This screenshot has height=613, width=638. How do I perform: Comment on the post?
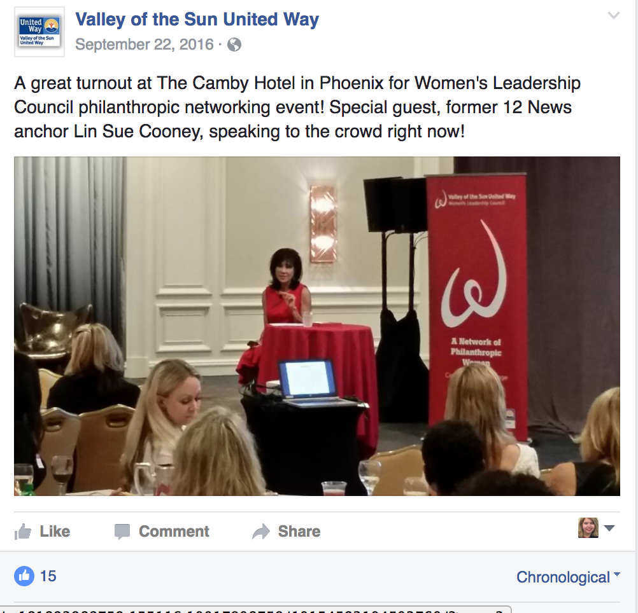162,532
